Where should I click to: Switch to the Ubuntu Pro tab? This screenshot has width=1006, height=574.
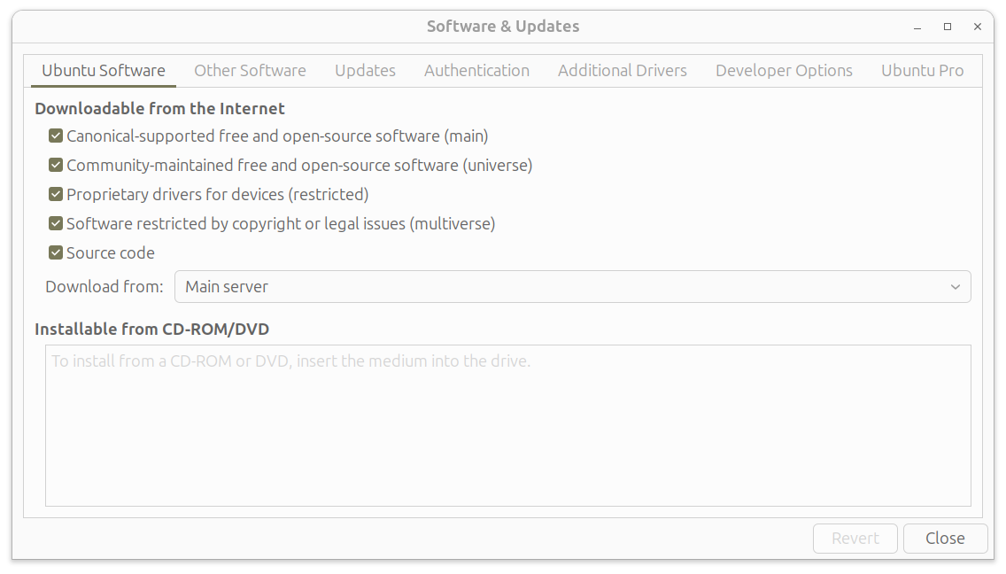[x=922, y=71]
